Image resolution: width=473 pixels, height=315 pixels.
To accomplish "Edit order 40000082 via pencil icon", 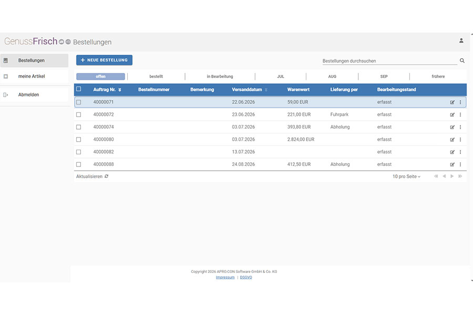I will [x=452, y=152].
